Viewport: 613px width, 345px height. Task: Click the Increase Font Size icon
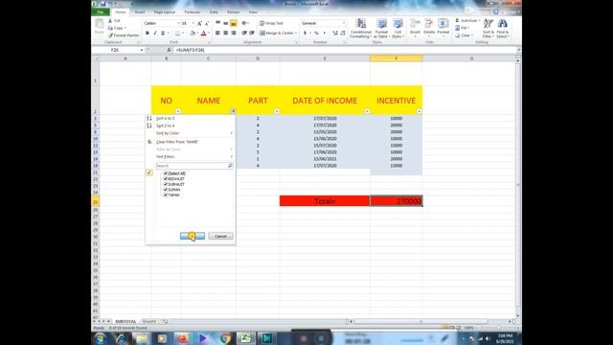tap(199, 23)
